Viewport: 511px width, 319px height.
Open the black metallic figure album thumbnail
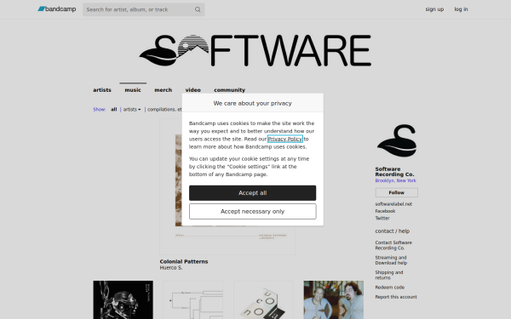(x=123, y=299)
